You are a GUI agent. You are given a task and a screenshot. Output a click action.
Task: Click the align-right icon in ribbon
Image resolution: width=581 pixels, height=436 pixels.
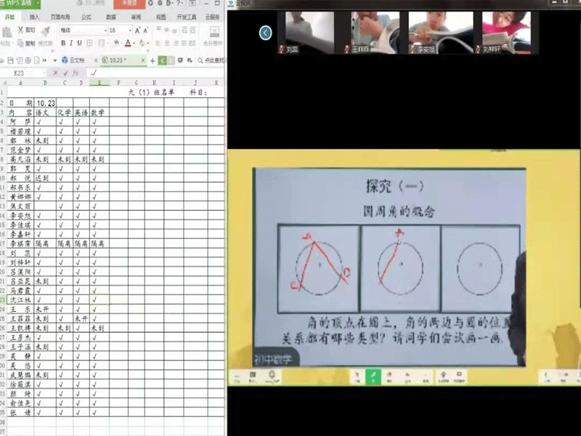point(176,43)
